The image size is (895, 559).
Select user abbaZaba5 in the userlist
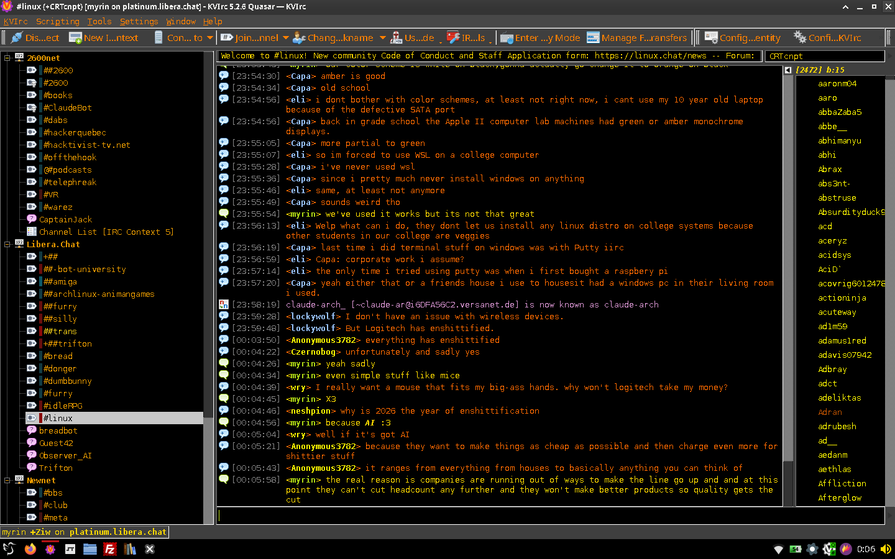pos(840,112)
